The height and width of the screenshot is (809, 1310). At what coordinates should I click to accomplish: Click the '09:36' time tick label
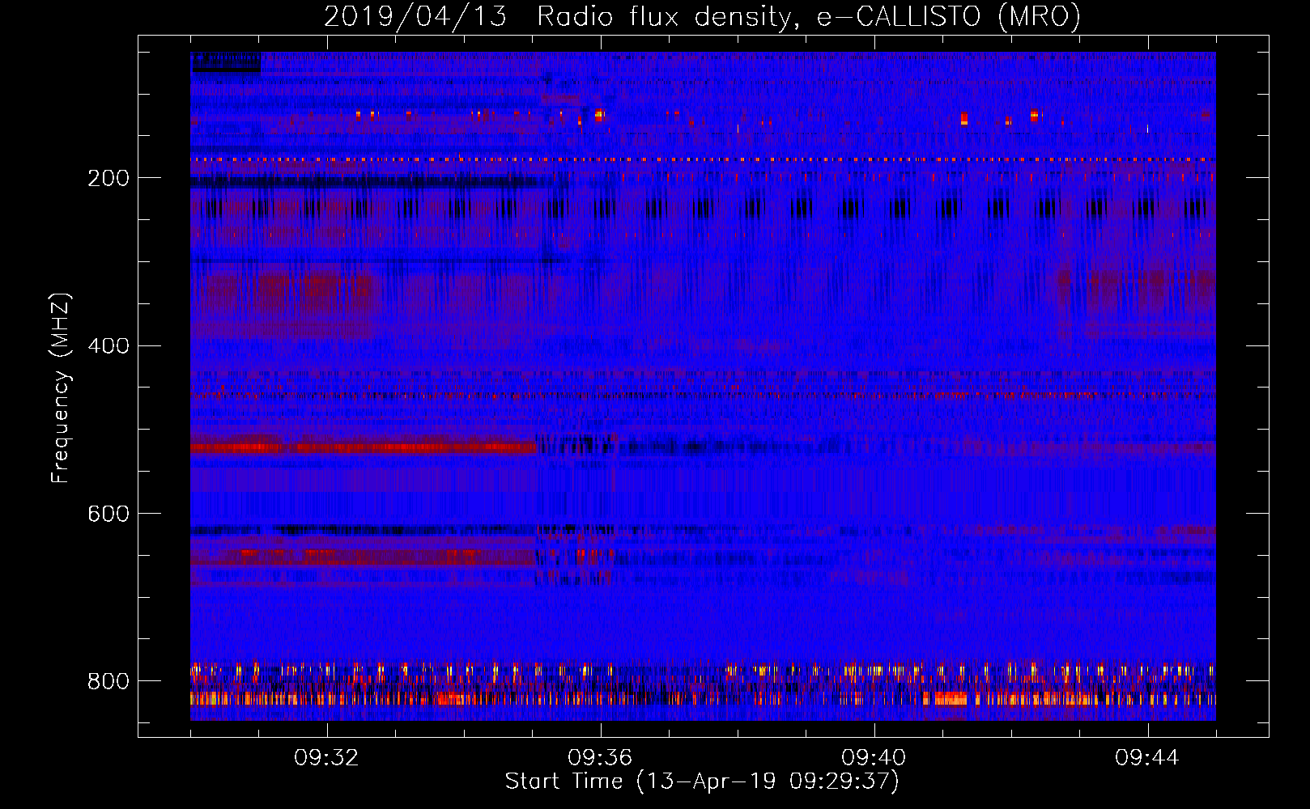600,758
